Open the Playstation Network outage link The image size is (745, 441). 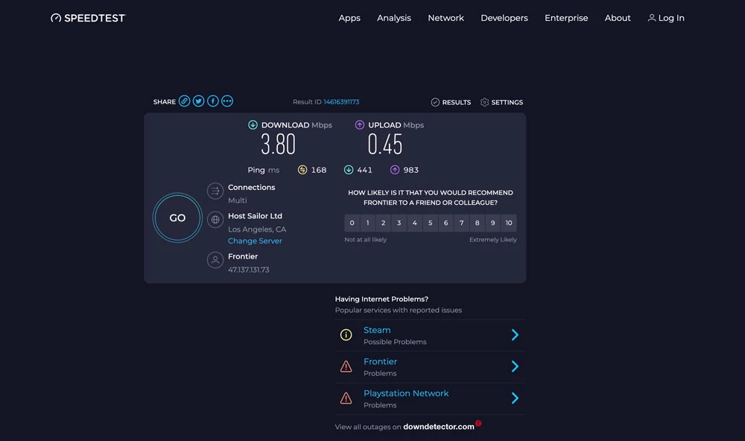tap(406, 393)
